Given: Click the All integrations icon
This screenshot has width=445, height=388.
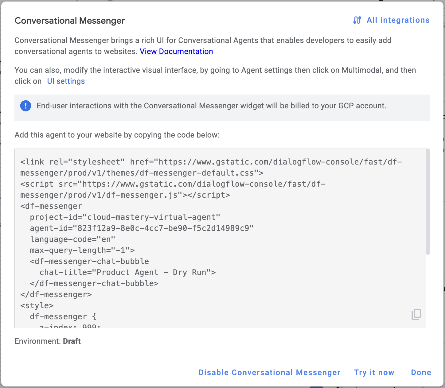Looking at the screenshot, I should click(x=357, y=20).
